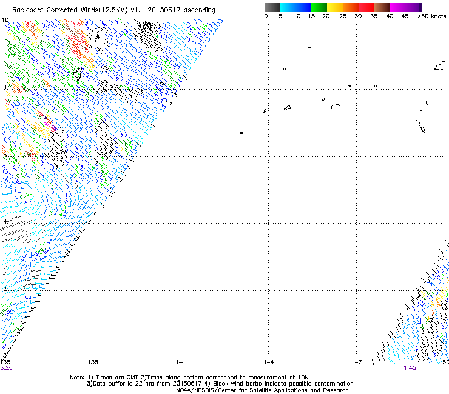This screenshot has height=394, width=449.
Task: Click the green 15-20 knots legend segment
Action: (x=319, y=7)
